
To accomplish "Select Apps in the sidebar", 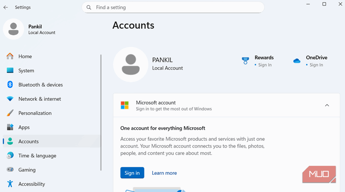I will (24, 127).
